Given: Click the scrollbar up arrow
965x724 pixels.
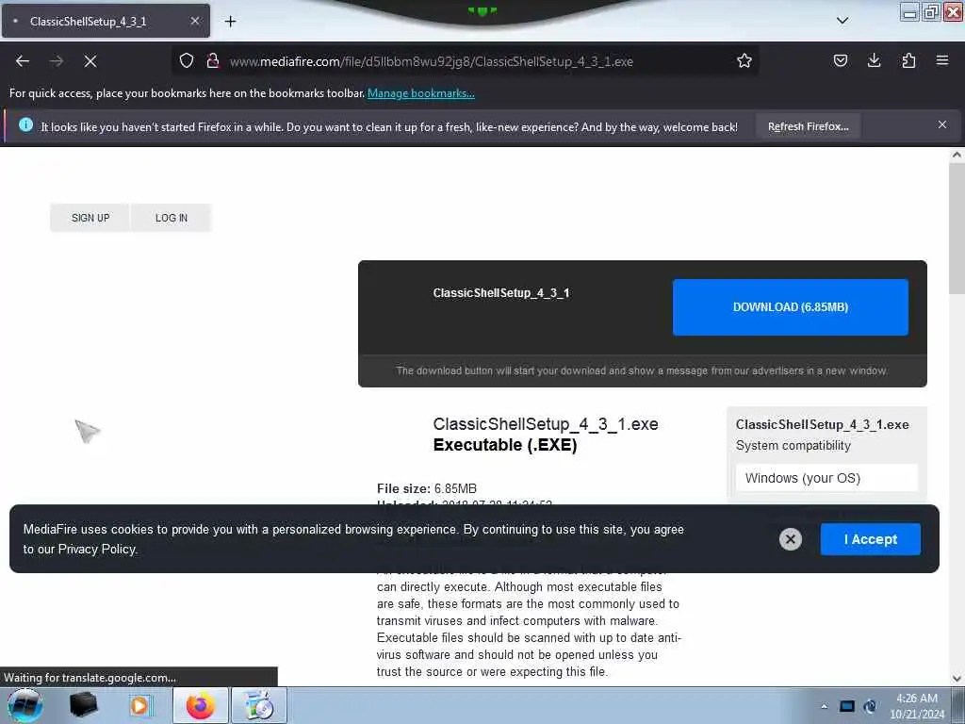Looking at the screenshot, I should tap(957, 156).
